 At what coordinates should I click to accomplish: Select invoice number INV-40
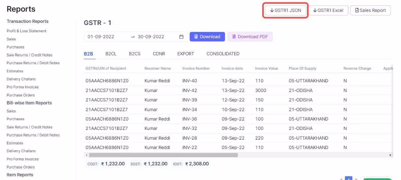(190, 81)
